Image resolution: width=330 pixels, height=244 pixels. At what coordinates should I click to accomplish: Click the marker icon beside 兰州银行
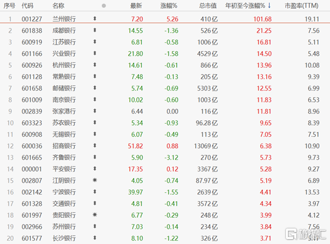tap(95, 18)
